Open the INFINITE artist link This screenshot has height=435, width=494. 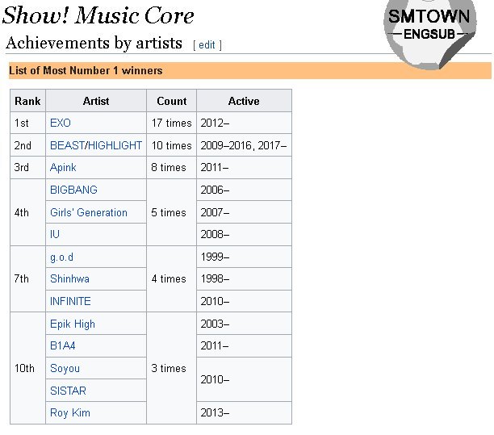70,301
